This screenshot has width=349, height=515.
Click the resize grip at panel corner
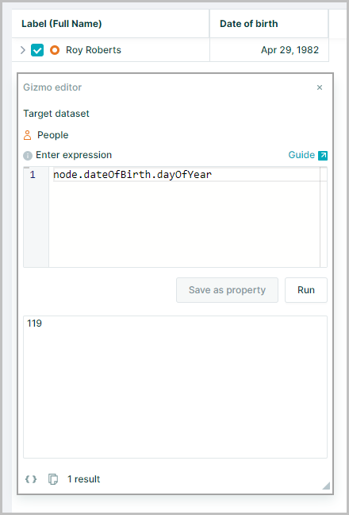(326, 486)
